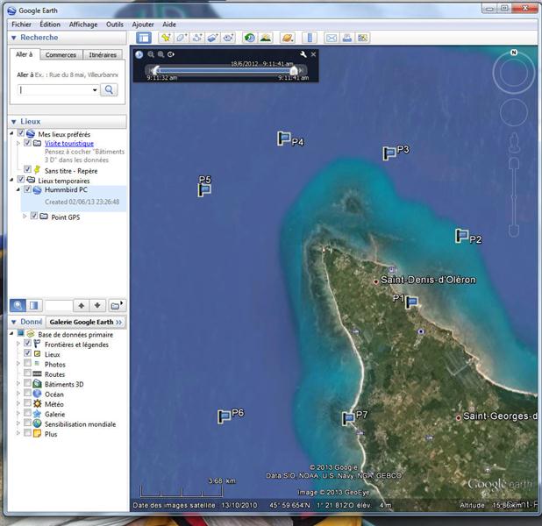Viewport: 542px width, 526px height.
Task: Toggle the sunlight across landscape icon
Action: [x=266, y=38]
